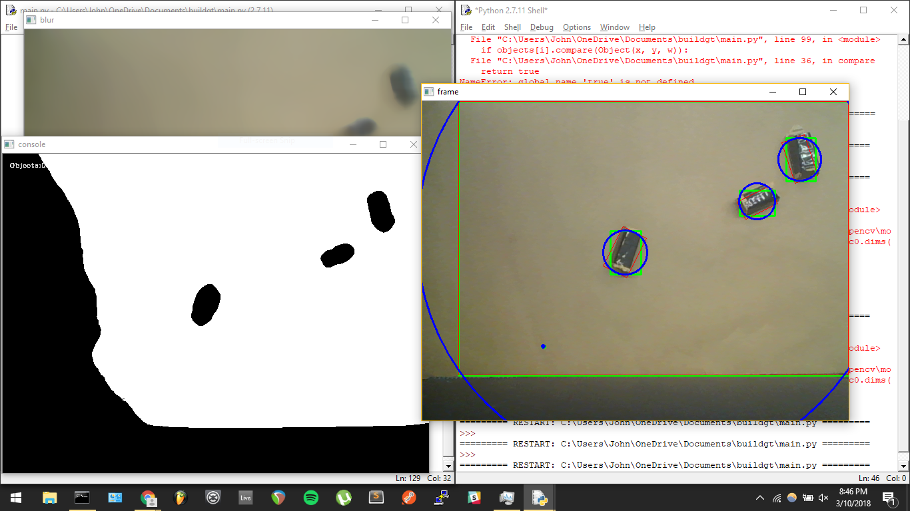
Task: Open the Help menu in Python Shell
Action: coord(647,27)
